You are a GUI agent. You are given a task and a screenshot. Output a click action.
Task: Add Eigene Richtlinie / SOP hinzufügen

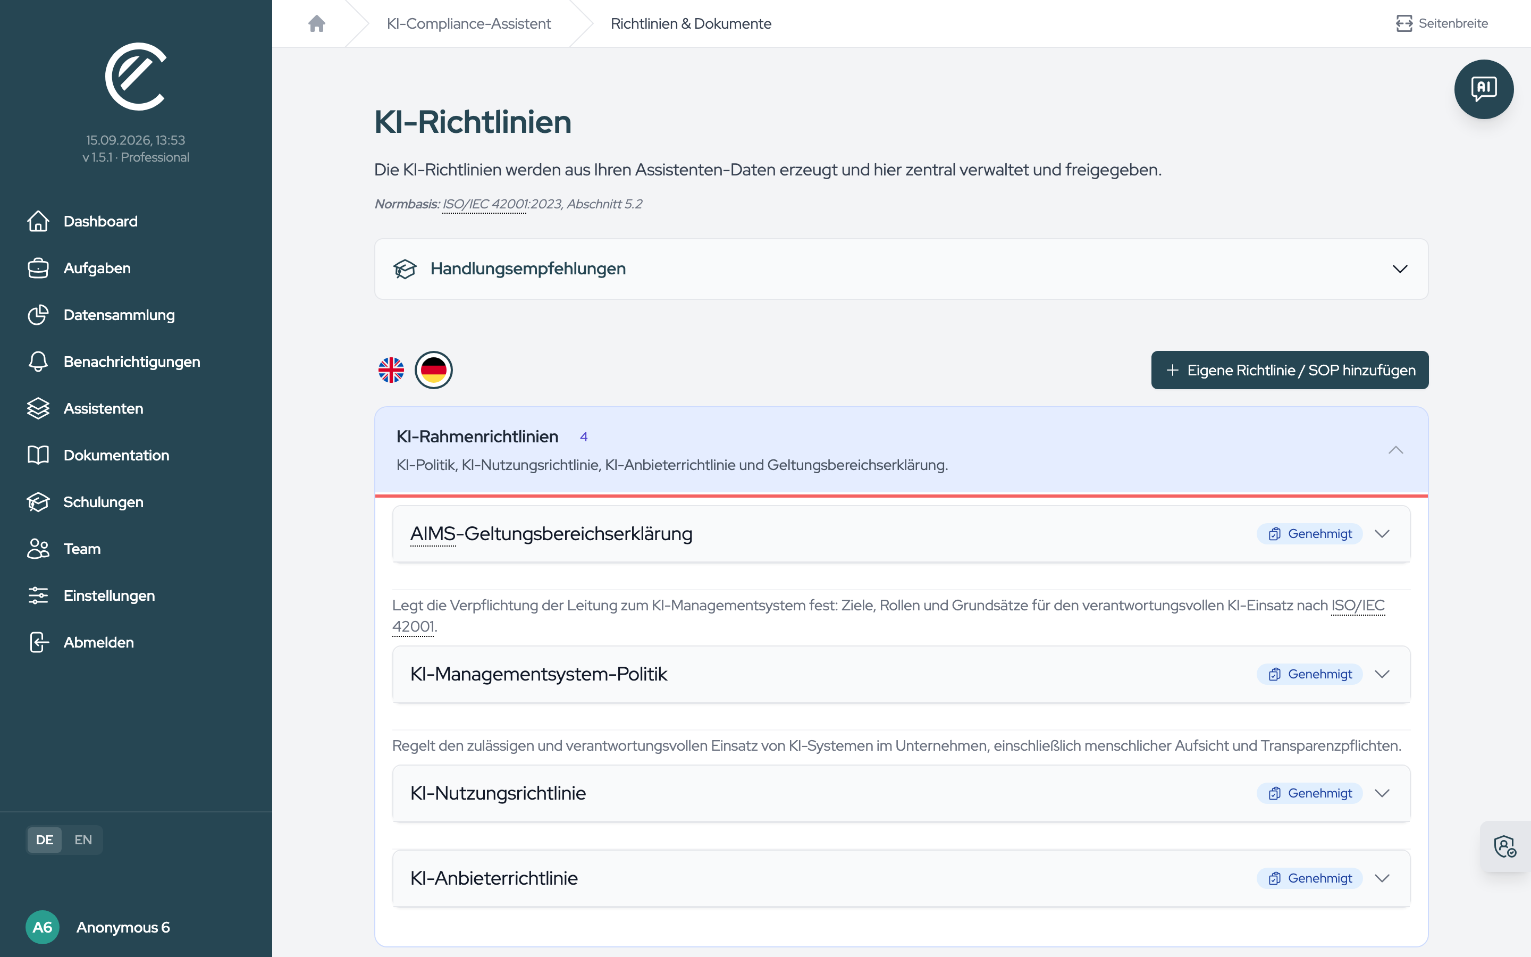point(1289,370)
